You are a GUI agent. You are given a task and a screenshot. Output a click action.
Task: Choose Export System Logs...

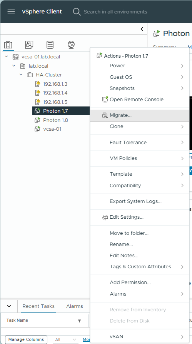point(140,201)
